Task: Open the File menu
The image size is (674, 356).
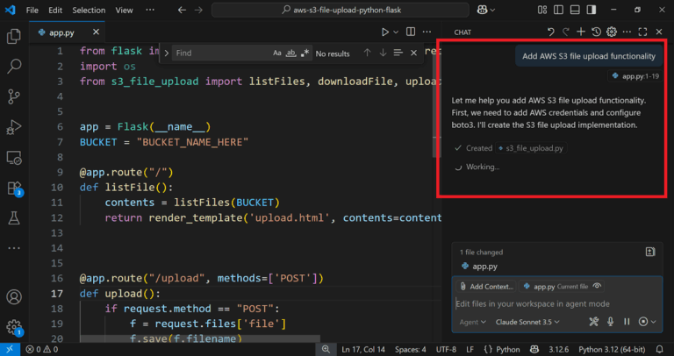Action: click(32, 10)
